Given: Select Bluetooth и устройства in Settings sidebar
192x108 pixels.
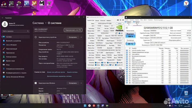Looking at the screenshot, I should (16, 41).
